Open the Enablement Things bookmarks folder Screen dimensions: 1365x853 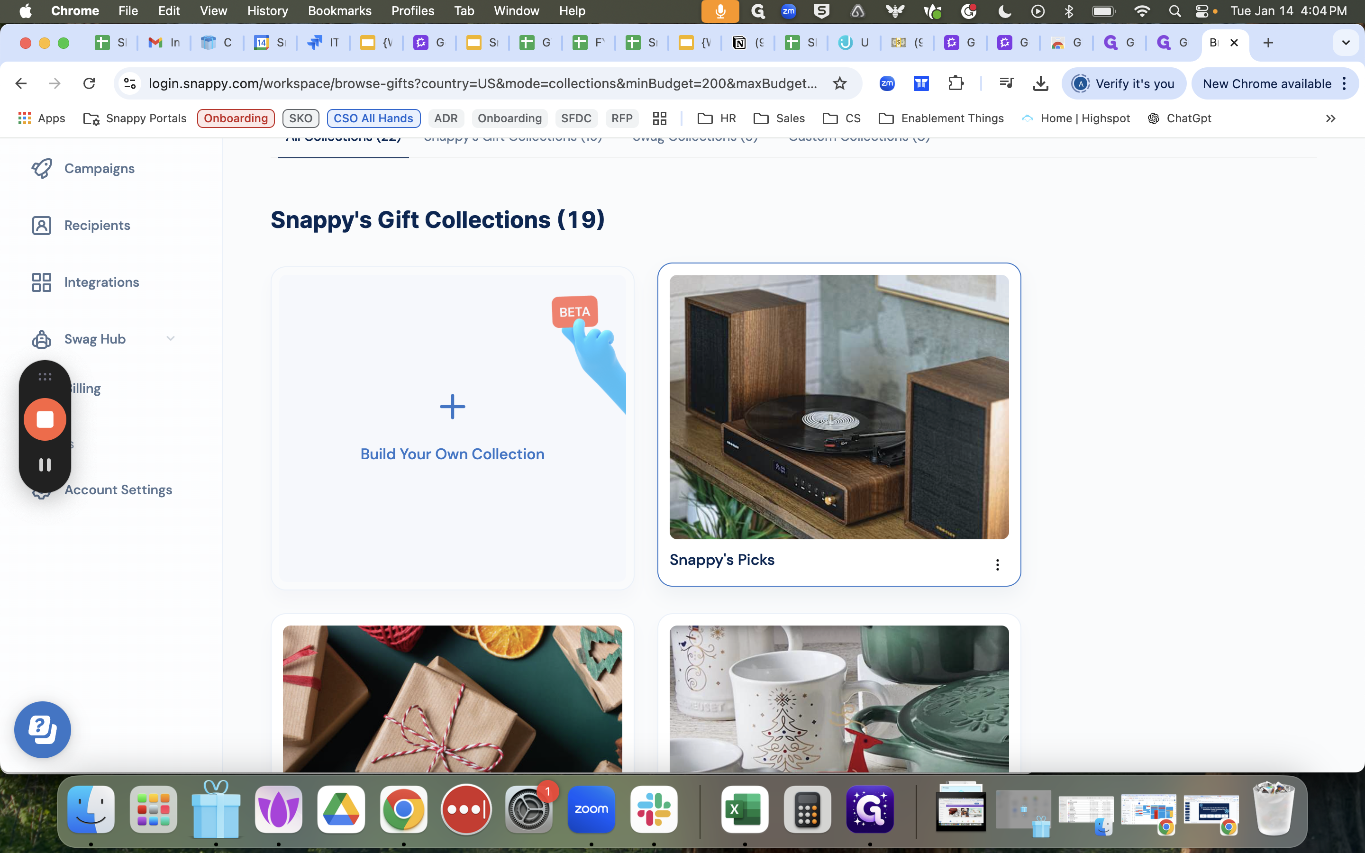tap(941, 118)
